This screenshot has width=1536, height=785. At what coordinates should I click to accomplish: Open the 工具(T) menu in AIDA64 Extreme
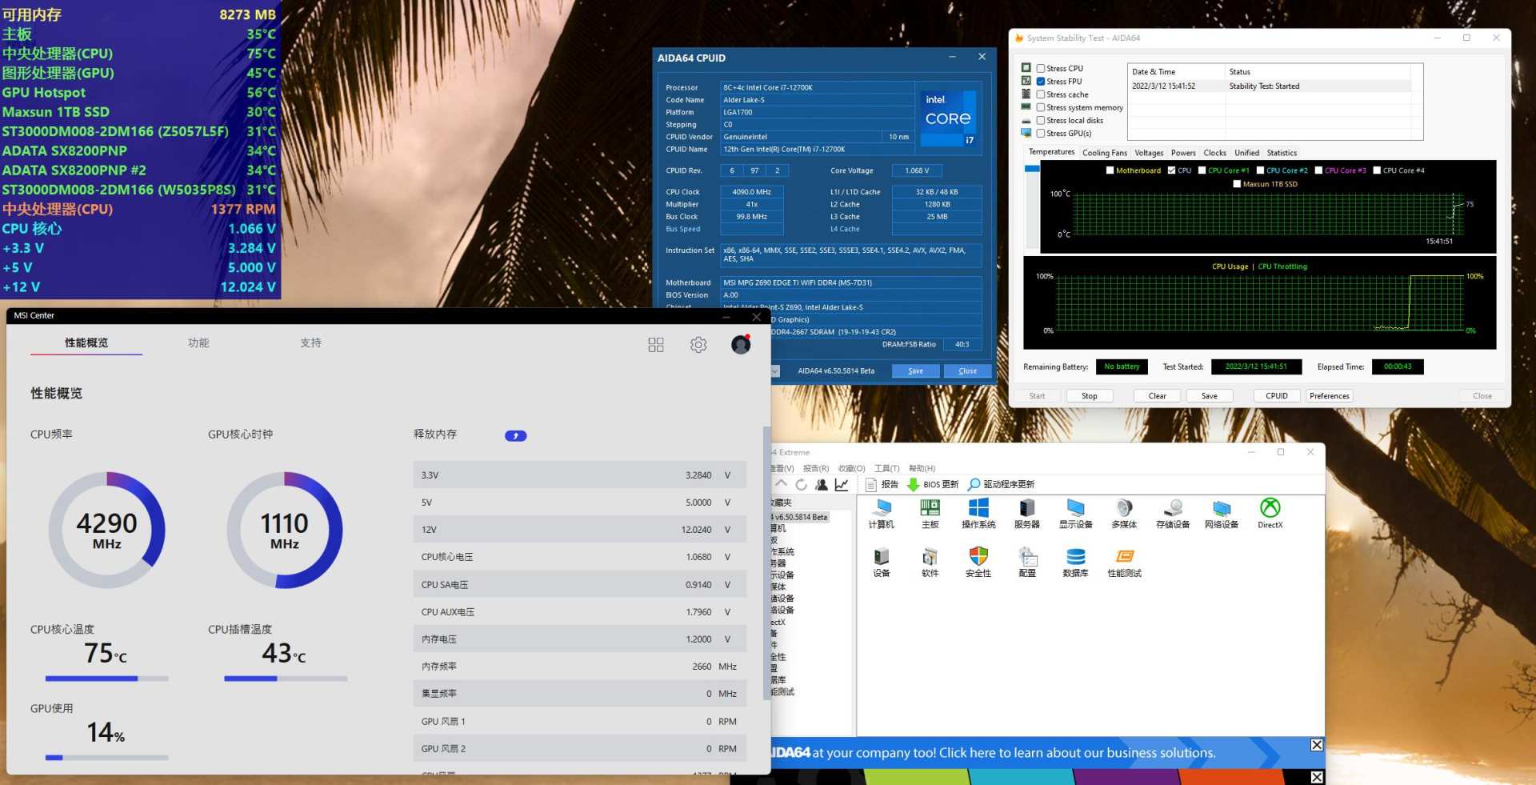pyautogui.click(x=886, y=469)
